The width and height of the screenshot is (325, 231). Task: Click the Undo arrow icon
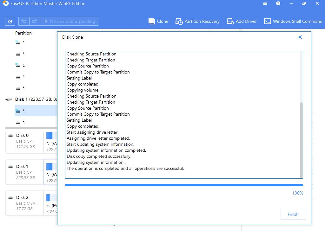click(24, 21)
